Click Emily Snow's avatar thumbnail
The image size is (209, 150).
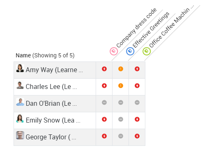click(x=20, y=118)
